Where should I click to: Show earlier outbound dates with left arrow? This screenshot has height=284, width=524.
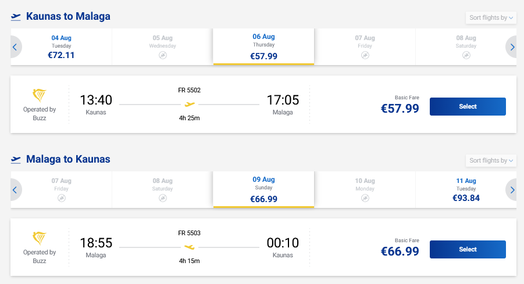coord(15,47)
